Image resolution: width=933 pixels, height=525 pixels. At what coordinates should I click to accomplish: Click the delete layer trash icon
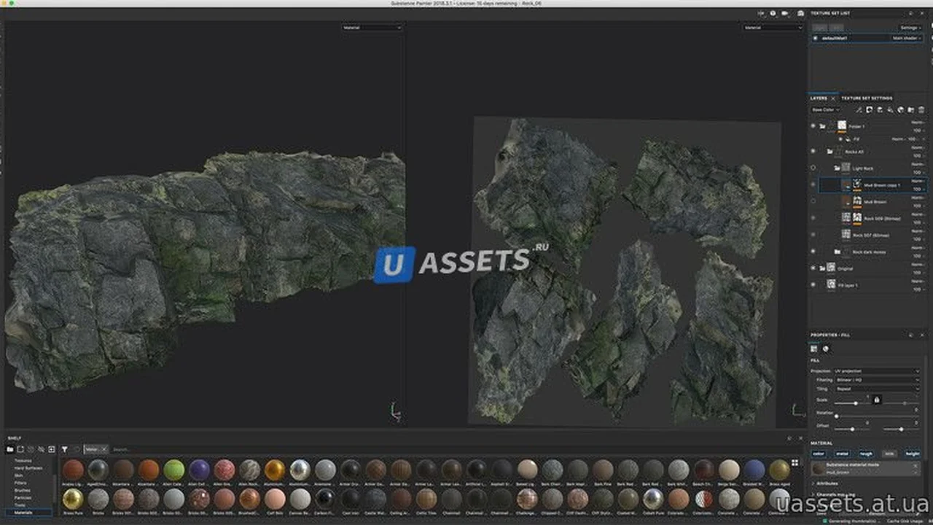pos(921,110)
